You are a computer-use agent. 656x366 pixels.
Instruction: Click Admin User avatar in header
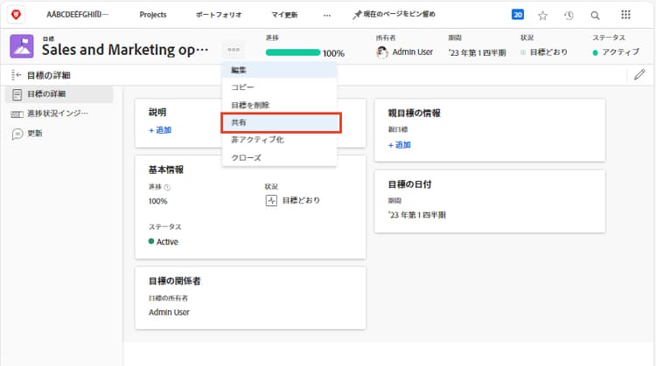pos(382,52)
